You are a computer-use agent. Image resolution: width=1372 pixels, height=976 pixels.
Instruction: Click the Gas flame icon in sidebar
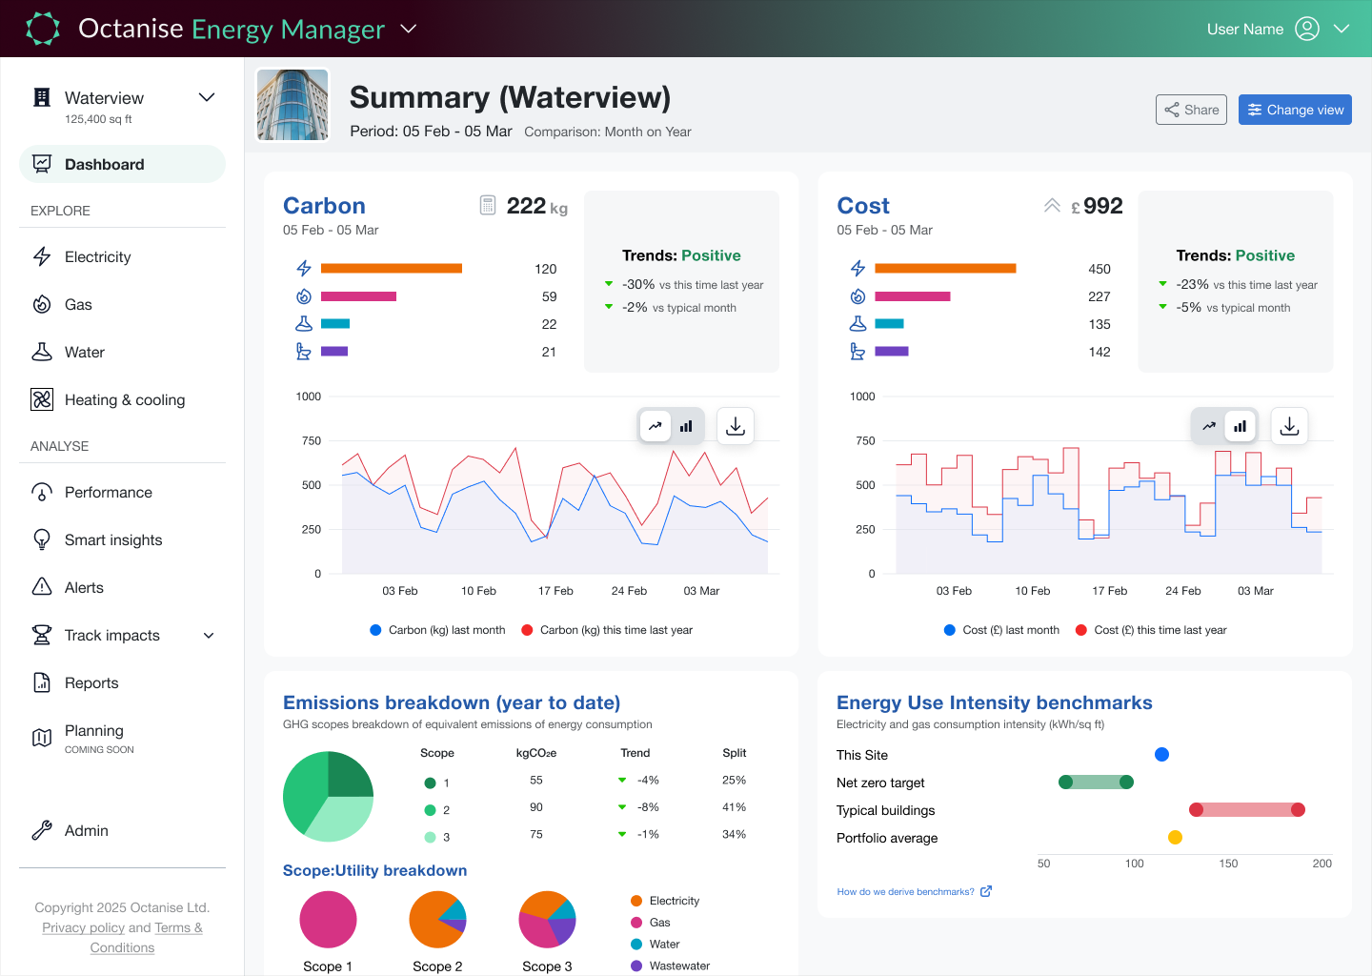click(42, 304)
